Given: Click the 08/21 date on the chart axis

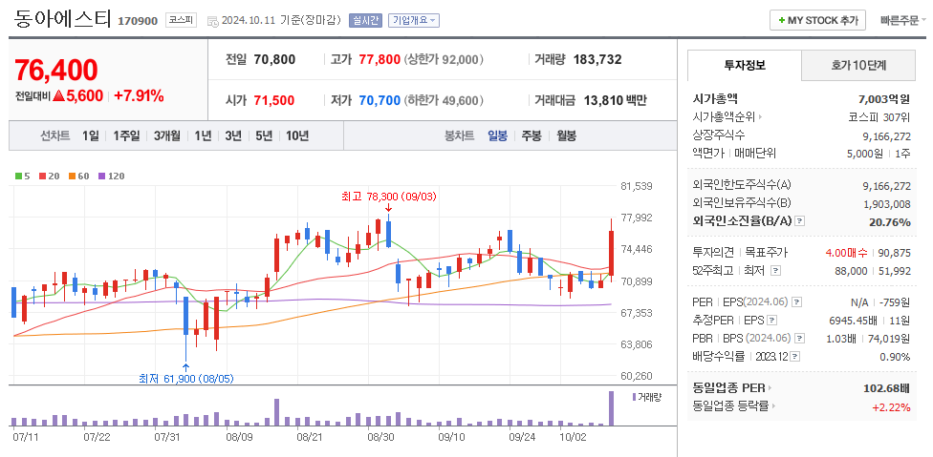Looking at the screenshot, I should pyautogui.click(x=309, y=437).
